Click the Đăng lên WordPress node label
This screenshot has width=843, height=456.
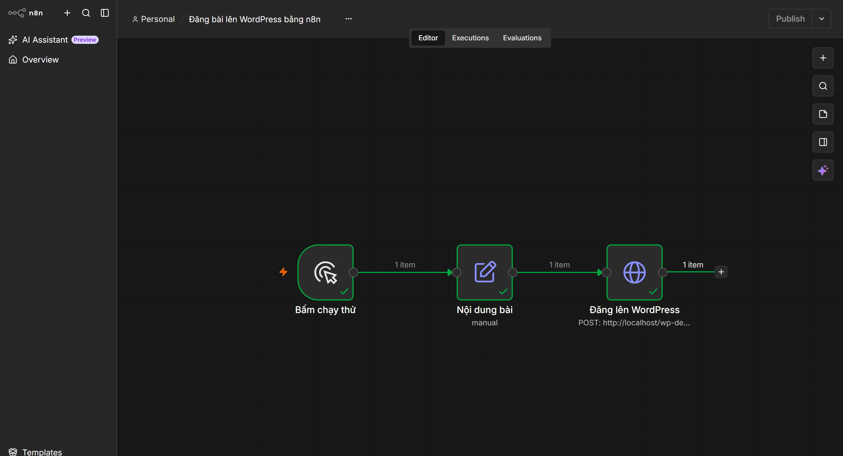635,310
